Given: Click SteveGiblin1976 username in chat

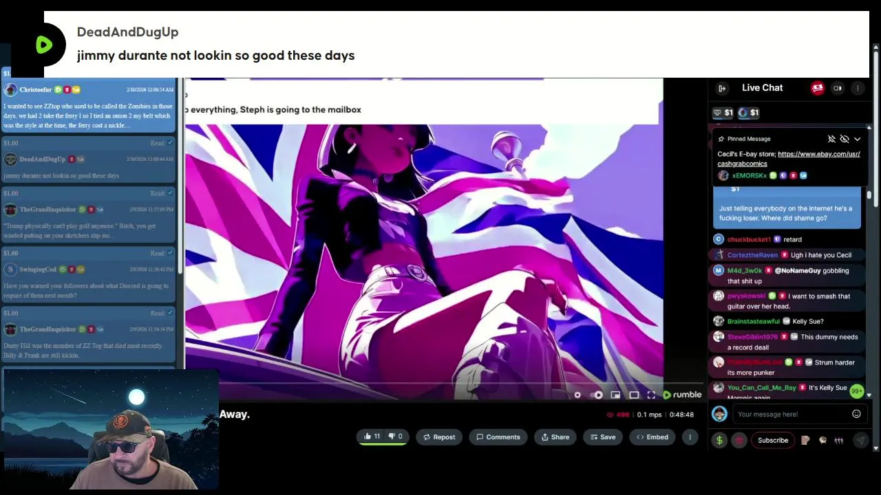Looking at the screenshot, I should click(x=752, y=337).
